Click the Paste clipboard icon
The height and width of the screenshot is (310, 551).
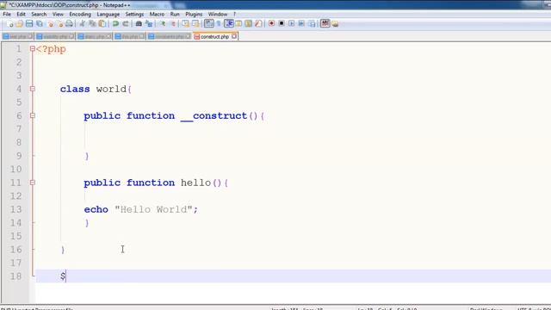[x=102, y=23]
